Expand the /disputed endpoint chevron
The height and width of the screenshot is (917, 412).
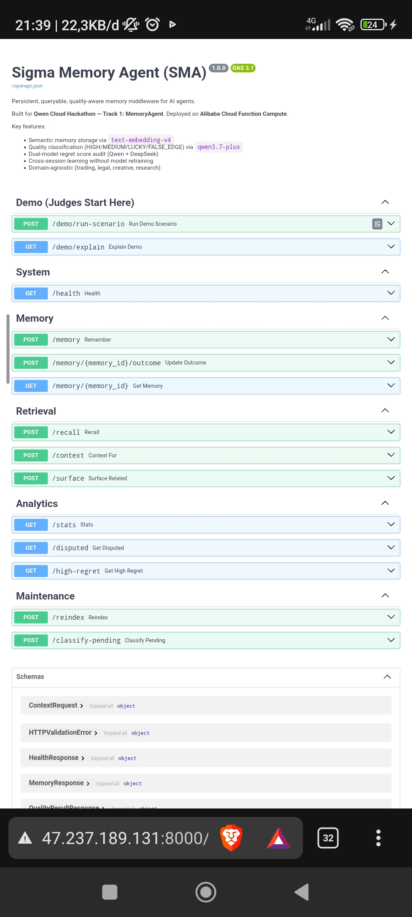pyautogui.click(x=391, y=548)
